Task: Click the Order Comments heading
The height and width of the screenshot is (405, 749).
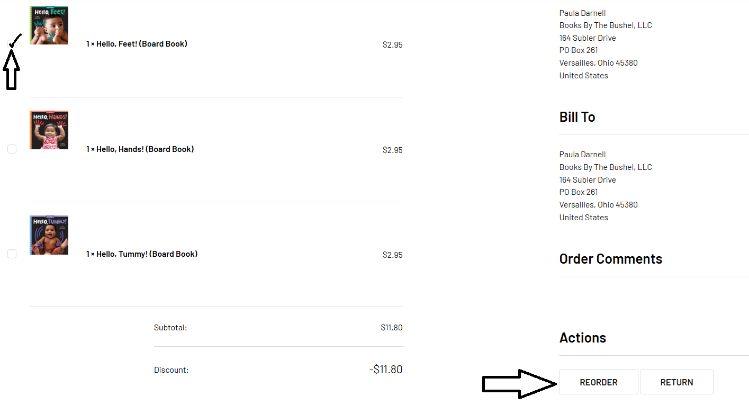Action: pyautogui.click(x=610, y=259)
